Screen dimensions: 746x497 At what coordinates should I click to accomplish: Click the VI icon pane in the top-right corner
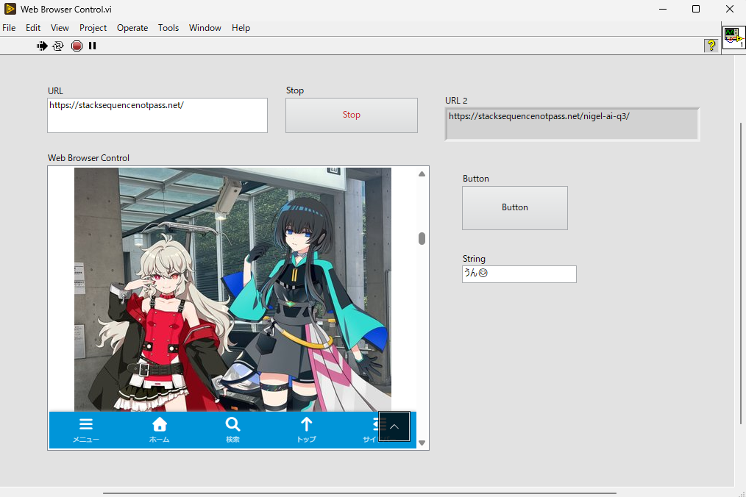pos(733,37)
